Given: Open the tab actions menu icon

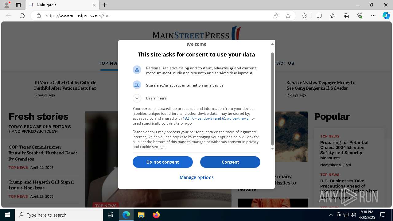Looking at the screenshot, I should click(18, 5).
